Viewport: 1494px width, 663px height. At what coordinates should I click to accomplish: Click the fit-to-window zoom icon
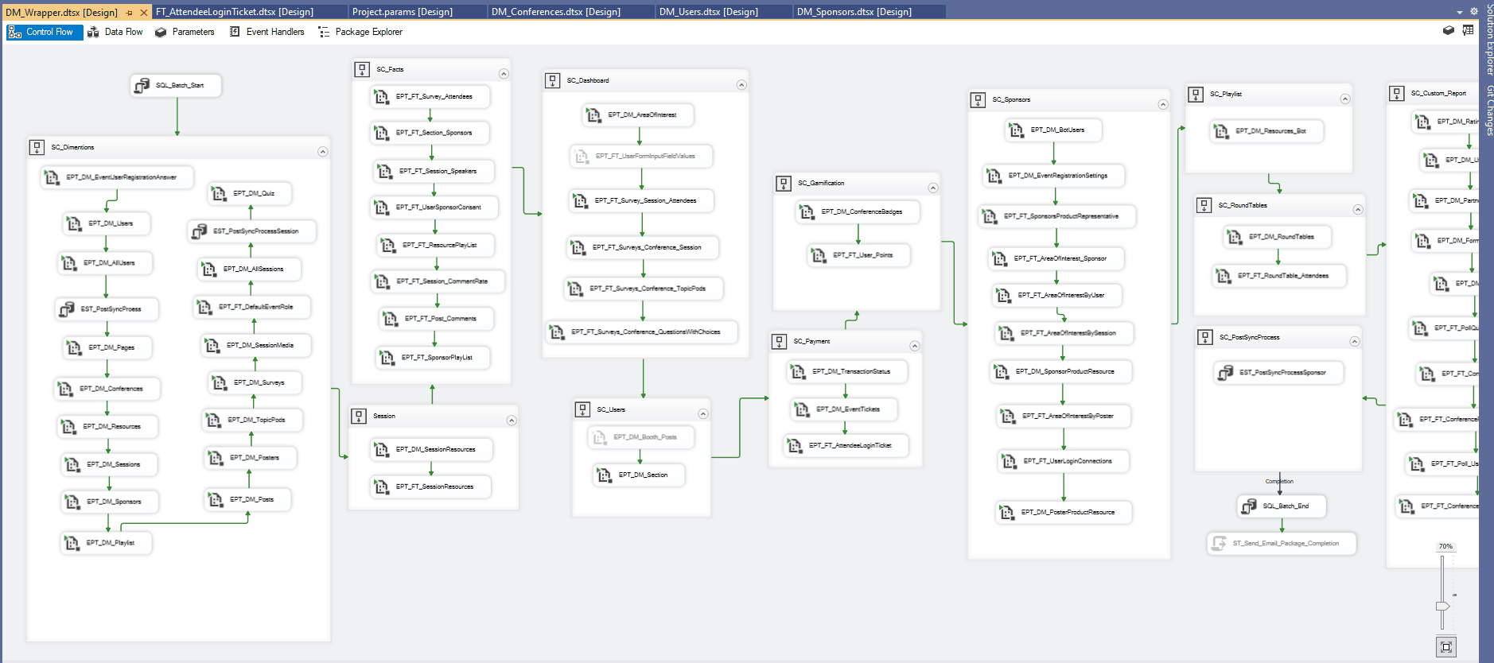(1445, 647)
